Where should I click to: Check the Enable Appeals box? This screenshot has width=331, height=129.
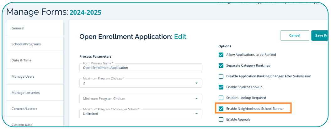tap(221, 119)
